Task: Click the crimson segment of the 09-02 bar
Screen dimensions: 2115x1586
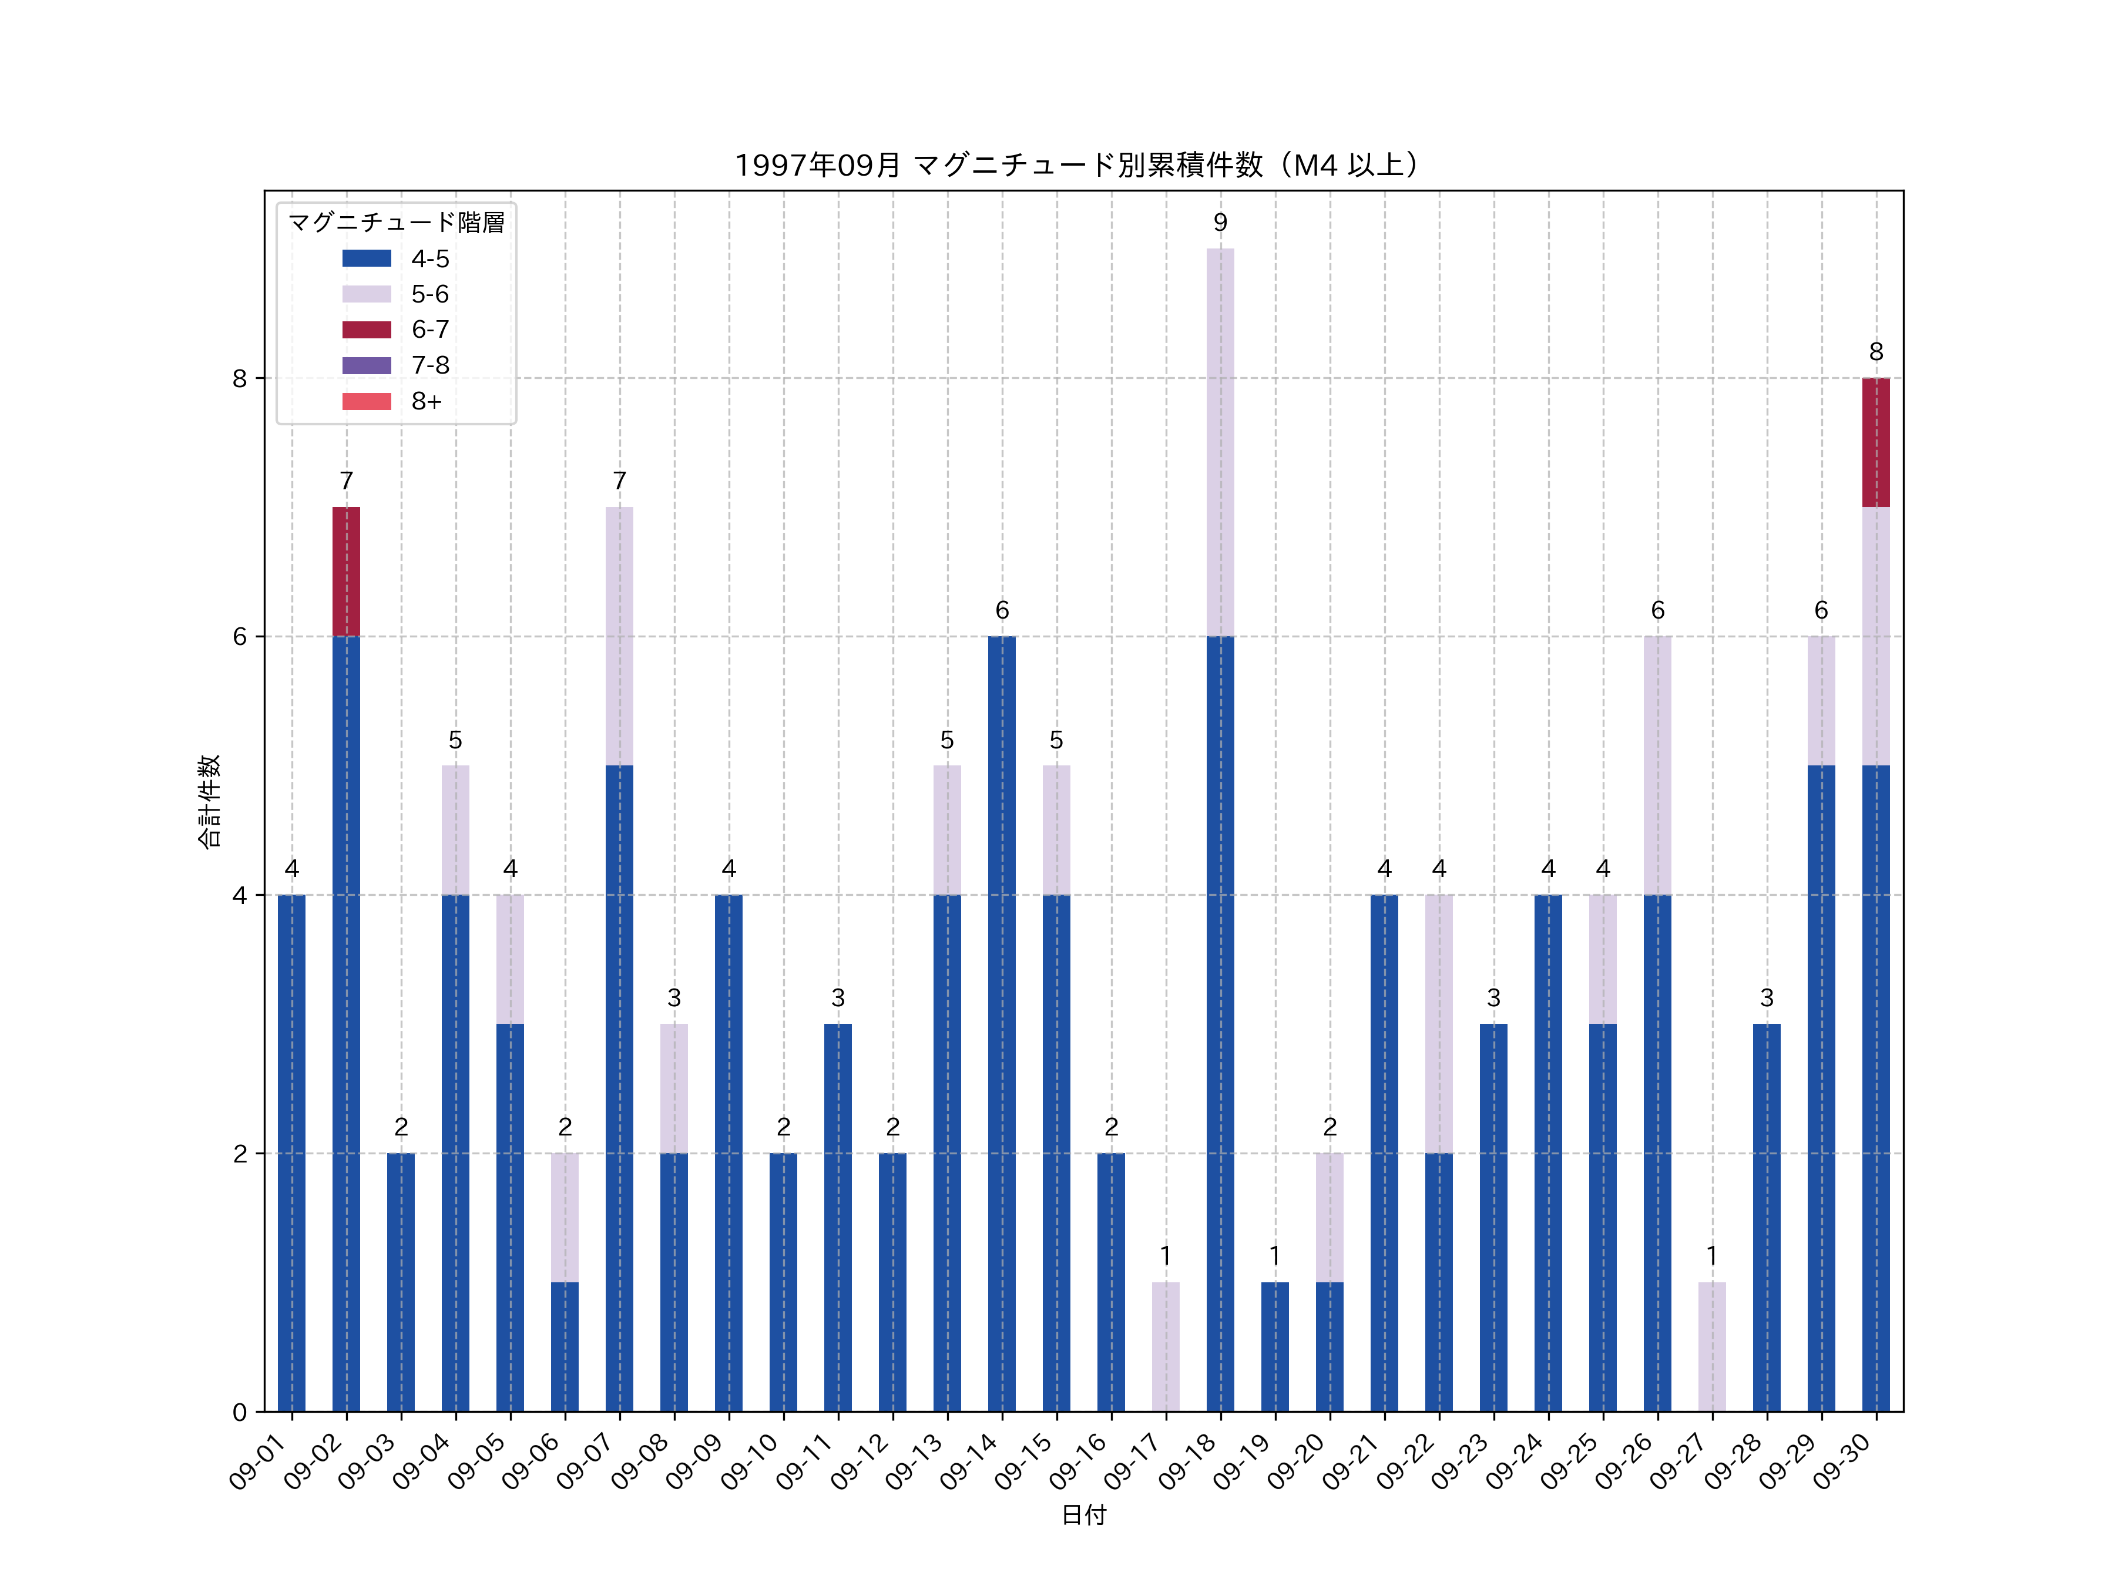Action: [x=346, y=572]
